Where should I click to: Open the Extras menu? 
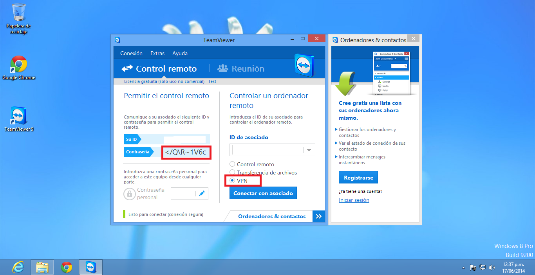[157, 53]
